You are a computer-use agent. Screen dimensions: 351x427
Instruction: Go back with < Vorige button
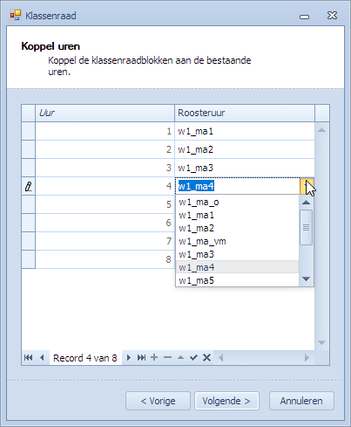tap(158, 401)
